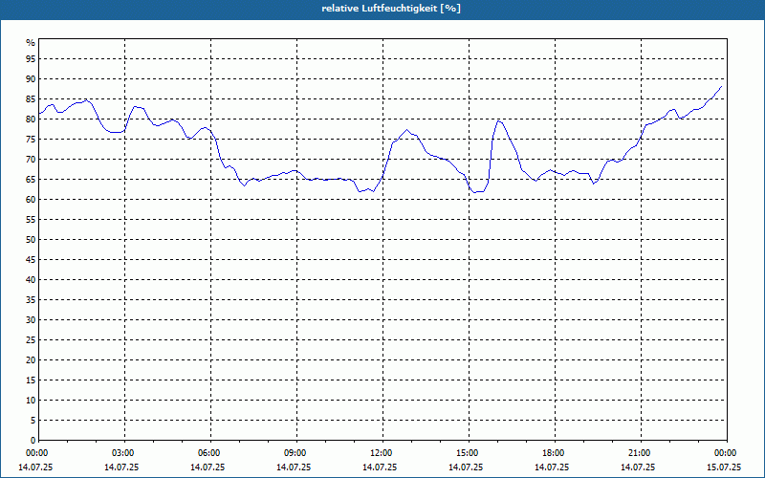Click the '21:00' time label
This screenshot has width=765, height=478.
coord(641,453)
